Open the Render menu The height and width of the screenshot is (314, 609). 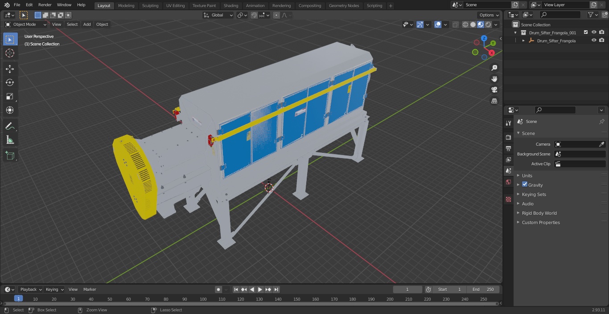tap(45, 5)
